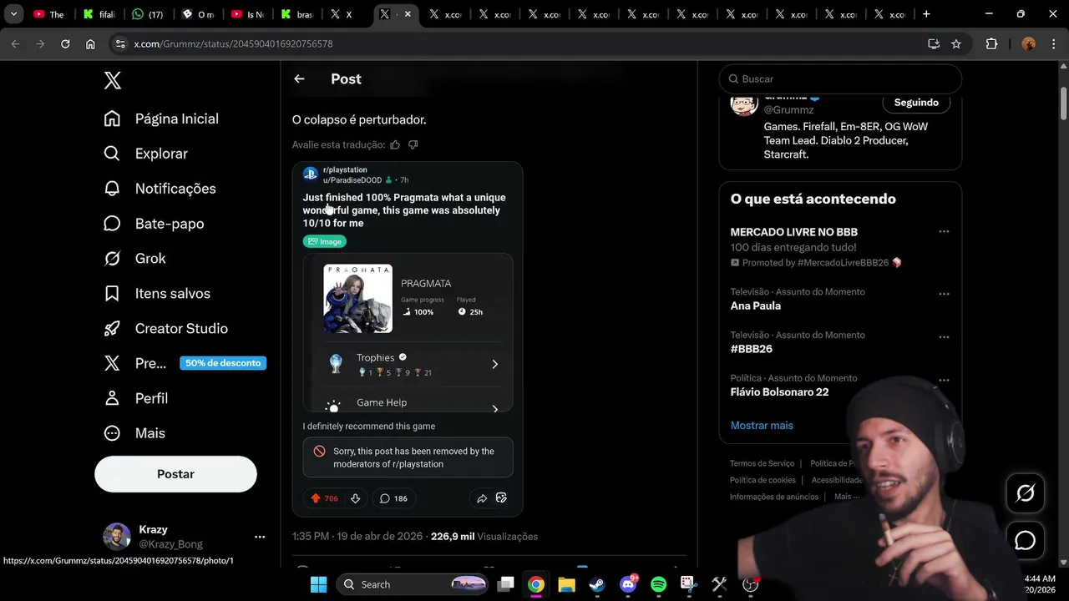
Task: Open Itens salvos bookmarks
Action: coord(157,294)
